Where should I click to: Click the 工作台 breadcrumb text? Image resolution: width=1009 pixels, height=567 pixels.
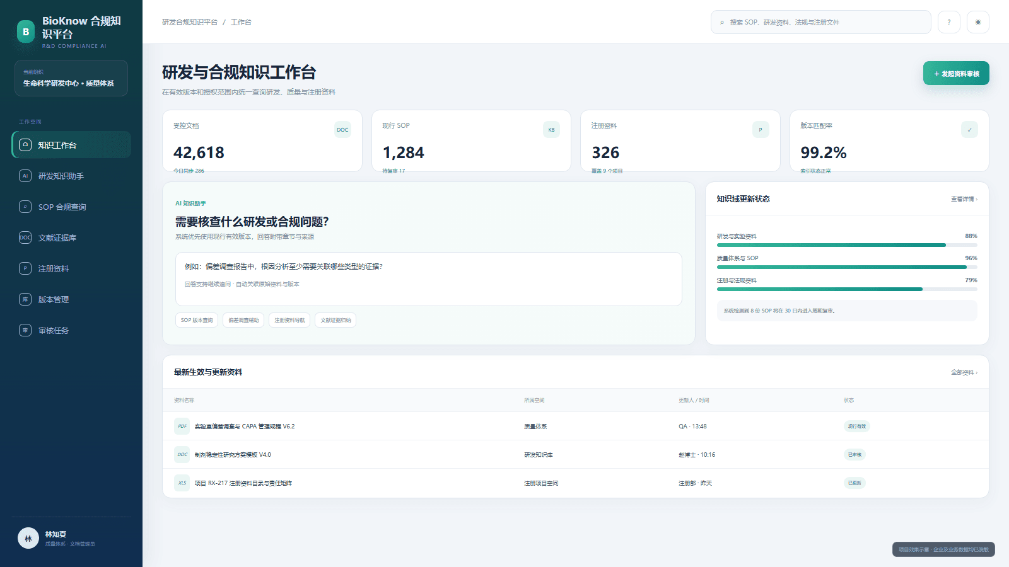click(x=241, y=22)
